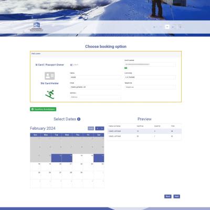Click the Last name input field
210x210 pixels.
[150, 77]
